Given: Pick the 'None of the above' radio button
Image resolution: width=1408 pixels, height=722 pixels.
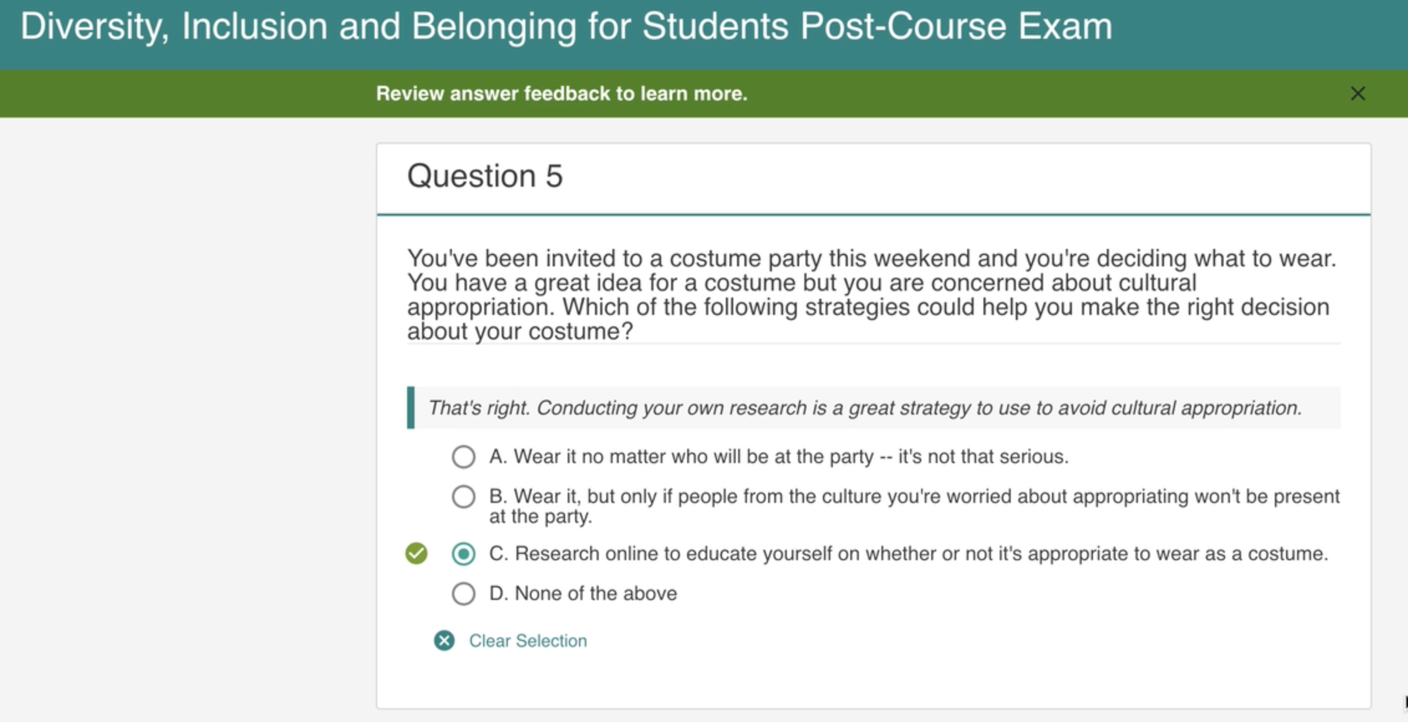Looking at the screenshot, I should click(463, 594).
